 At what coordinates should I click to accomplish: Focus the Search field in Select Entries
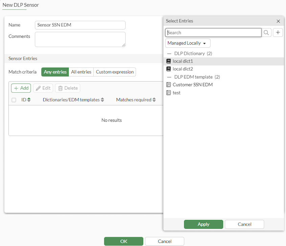[213, 32]
